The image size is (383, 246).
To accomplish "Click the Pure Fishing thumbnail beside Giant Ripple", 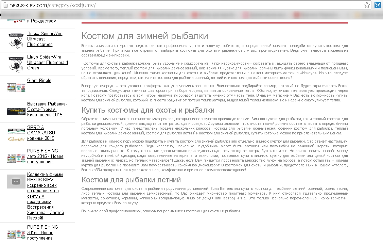I will 16,88.
